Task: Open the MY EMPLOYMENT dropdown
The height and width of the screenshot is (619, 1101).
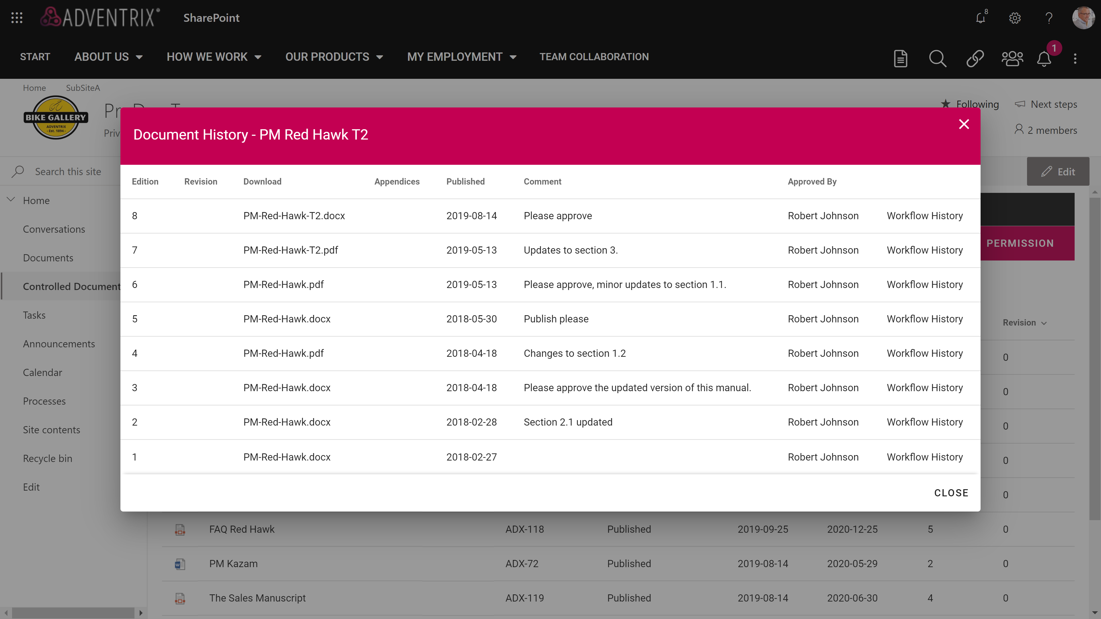Action: [x=462, y=57]
